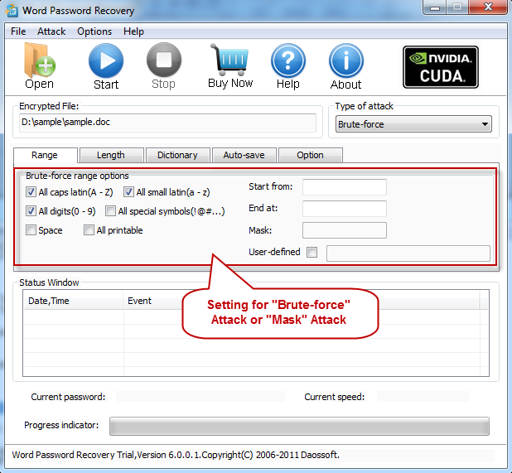Start the password recovery attack
This screenshot has width=512, height=473.
(106, 60)
